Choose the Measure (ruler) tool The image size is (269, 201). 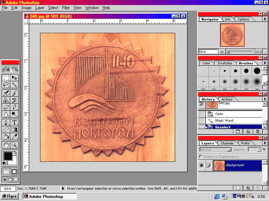pos(6,130)
